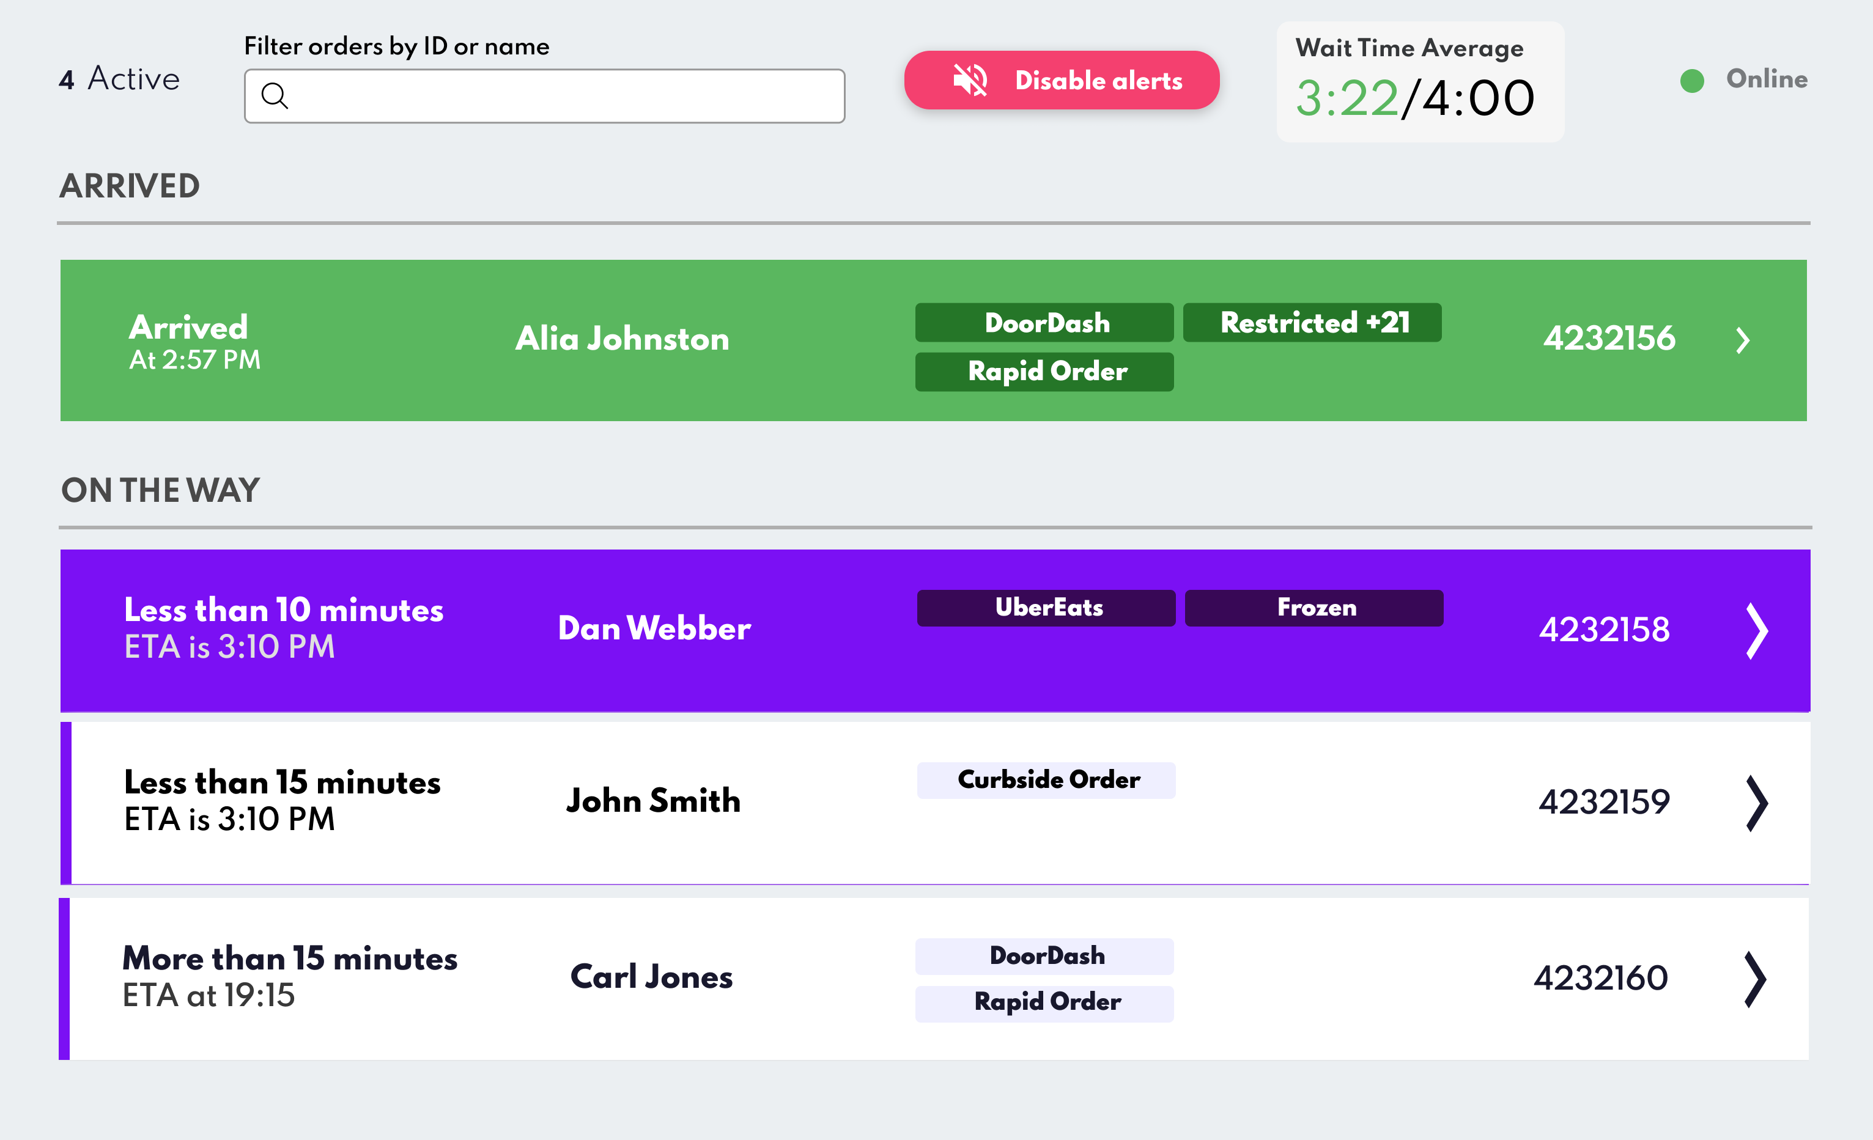Click the ARRIVED section heading
Image resolution: width=1873 pixels, height=1140 pixels.
[x=130, y=186]
